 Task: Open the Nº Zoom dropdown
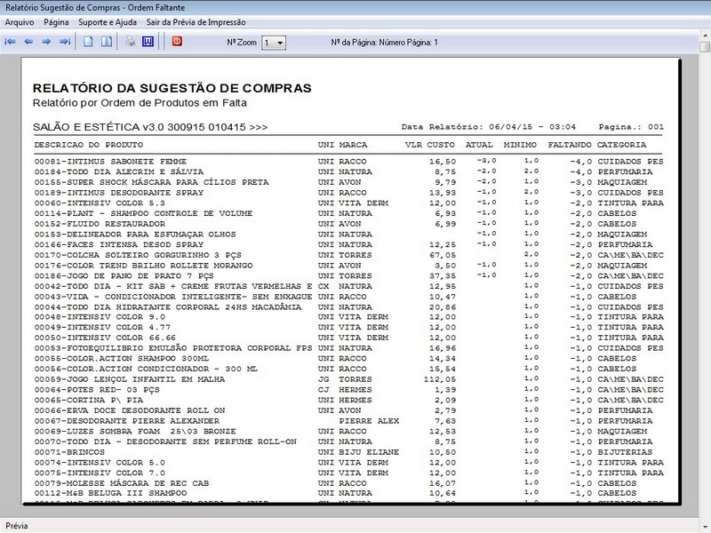coord(280,43)
